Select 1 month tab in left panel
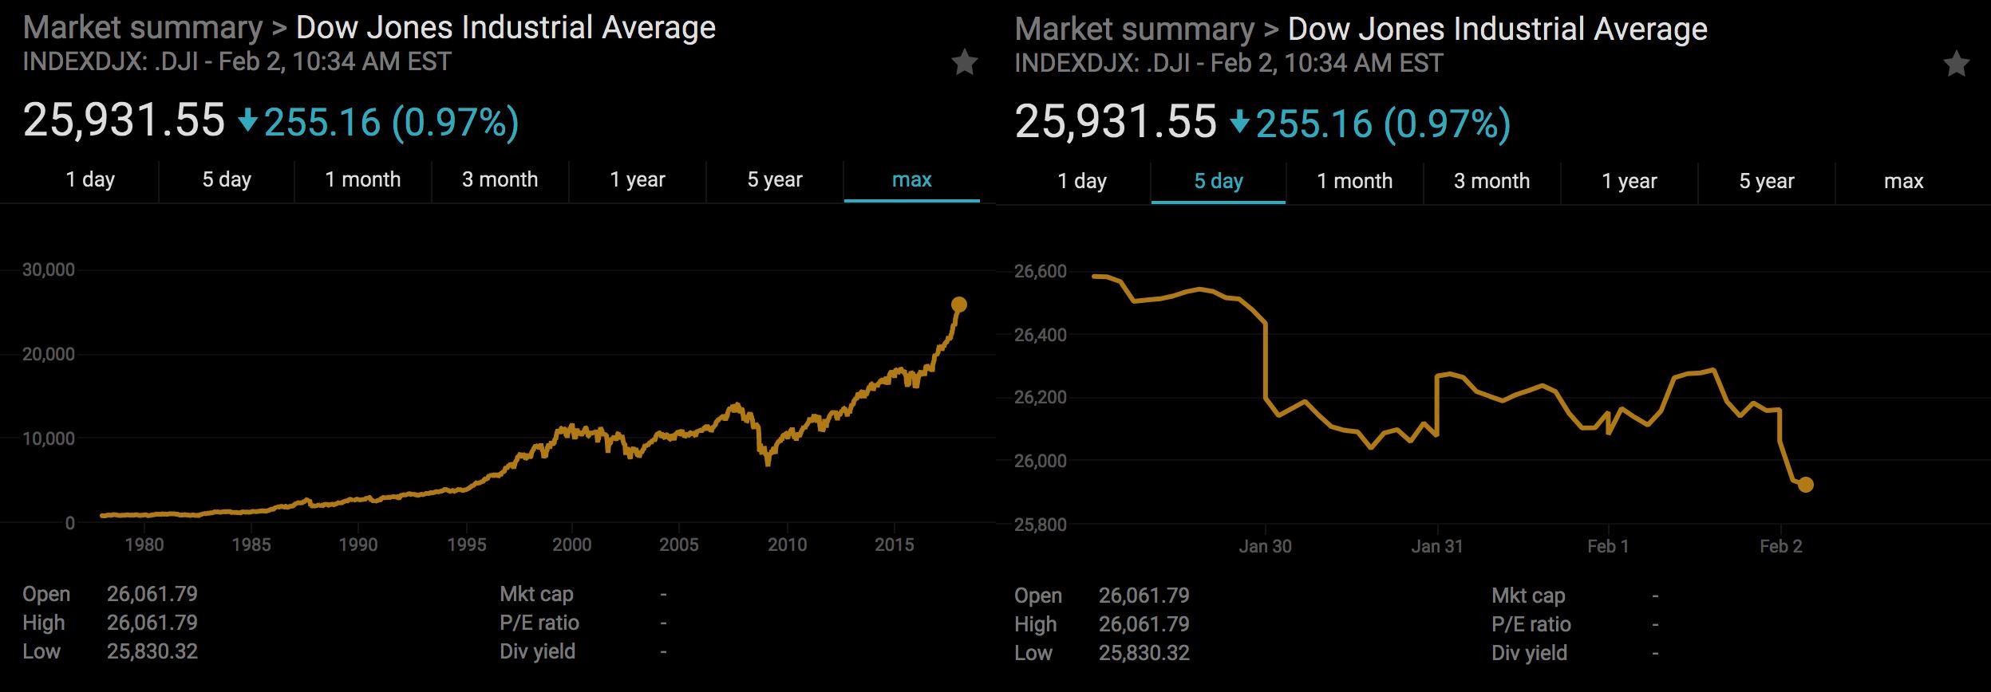 tap(363, 179)
